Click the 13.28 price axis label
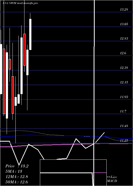This screenshot has width=133, height=186. 124,10
